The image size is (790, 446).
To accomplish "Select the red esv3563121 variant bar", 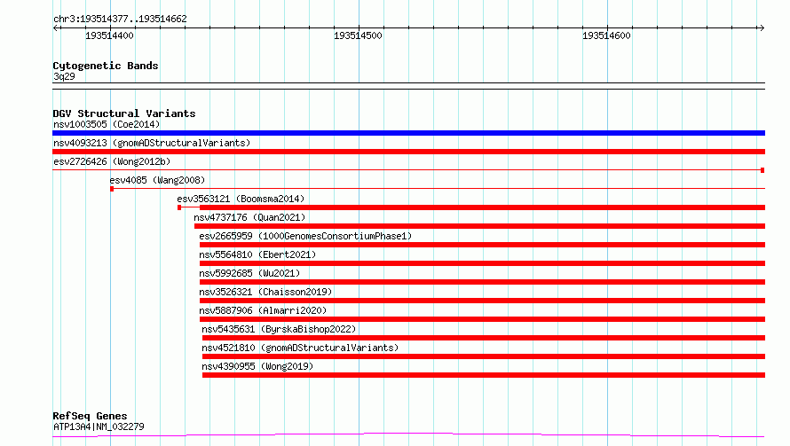I will pyautogui.click(x=482, y=207).
